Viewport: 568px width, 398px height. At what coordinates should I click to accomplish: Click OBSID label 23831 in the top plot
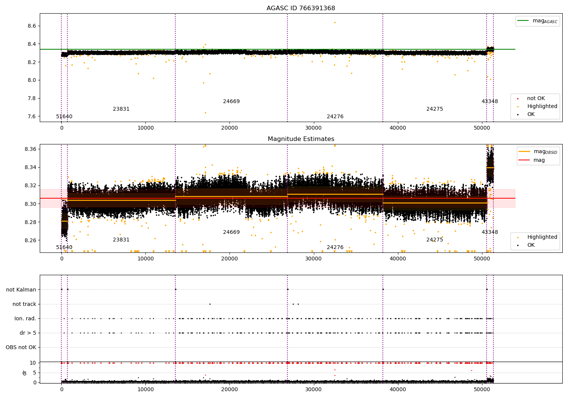coord(121,109)
